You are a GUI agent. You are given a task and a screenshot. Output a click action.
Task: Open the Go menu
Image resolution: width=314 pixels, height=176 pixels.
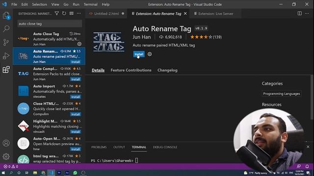[66, 4]
